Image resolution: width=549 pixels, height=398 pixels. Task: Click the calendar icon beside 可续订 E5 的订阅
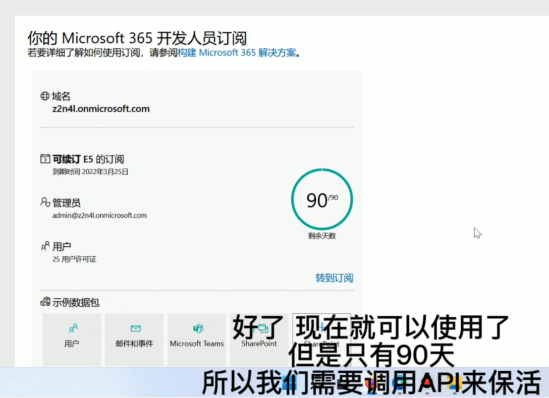45,159
